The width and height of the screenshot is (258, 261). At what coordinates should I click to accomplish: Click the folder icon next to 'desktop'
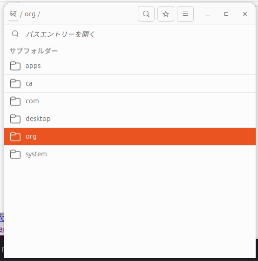click(x=15, y=119)
